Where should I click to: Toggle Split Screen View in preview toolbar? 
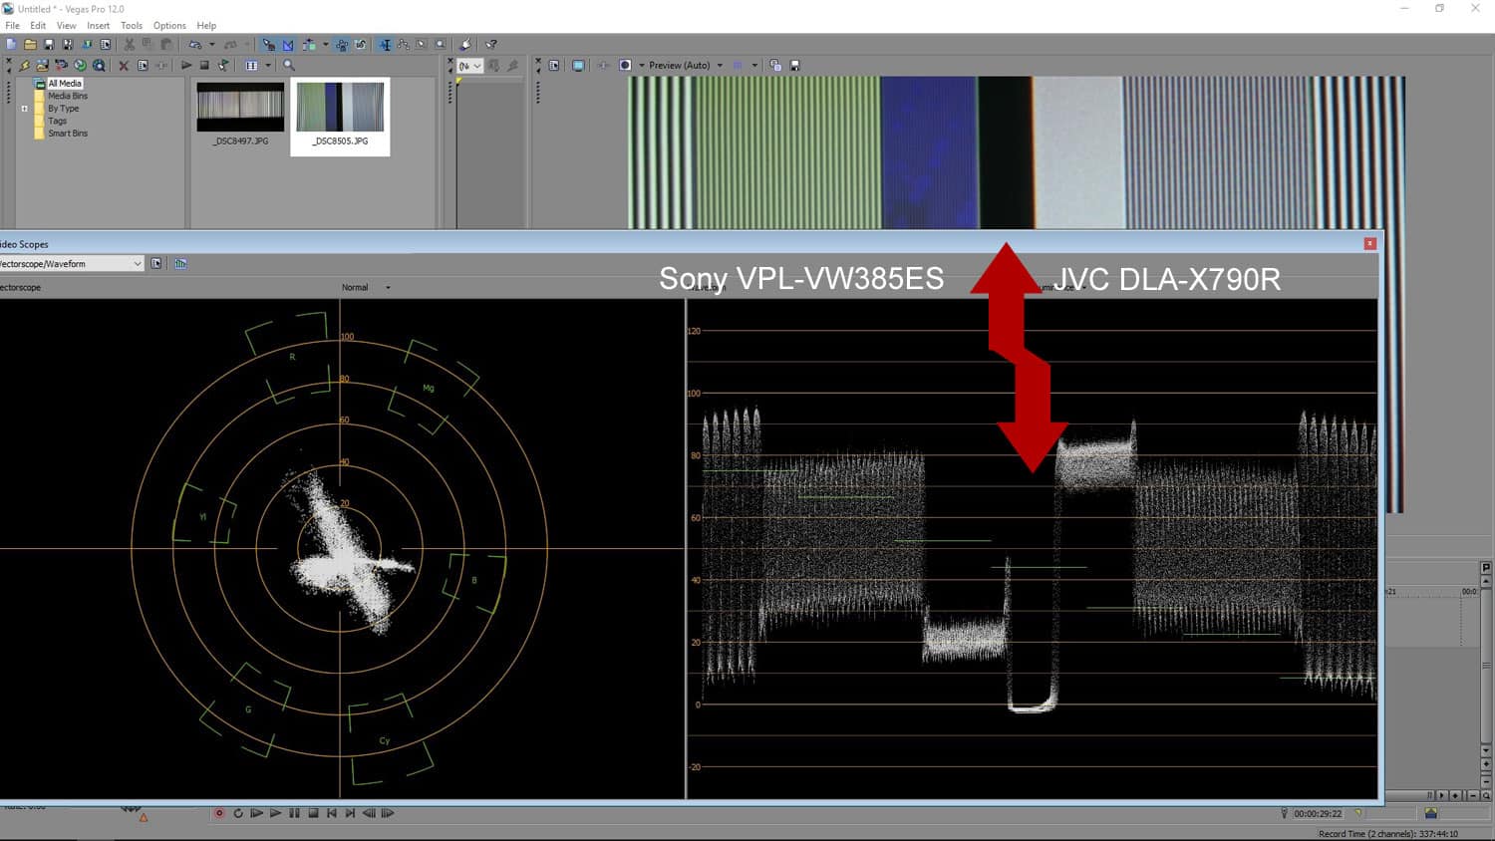[x=625, y=65]
